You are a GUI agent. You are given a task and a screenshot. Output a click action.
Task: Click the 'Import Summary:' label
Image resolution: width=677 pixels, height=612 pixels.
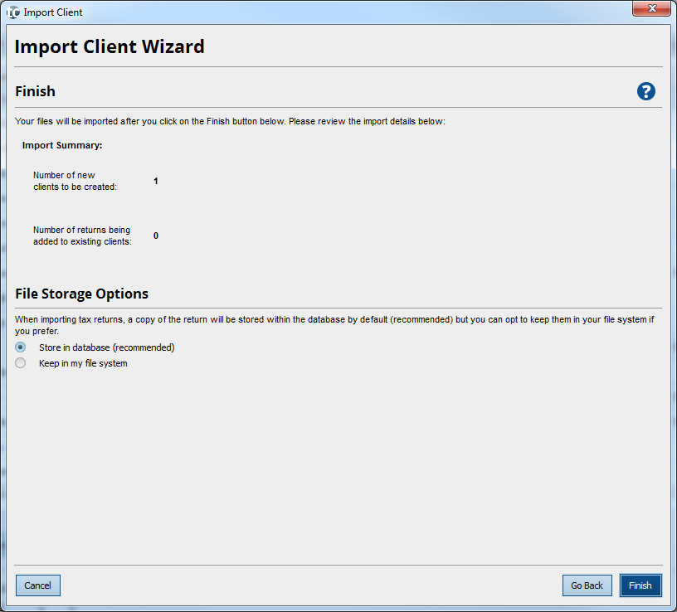[x=62, y=145]
